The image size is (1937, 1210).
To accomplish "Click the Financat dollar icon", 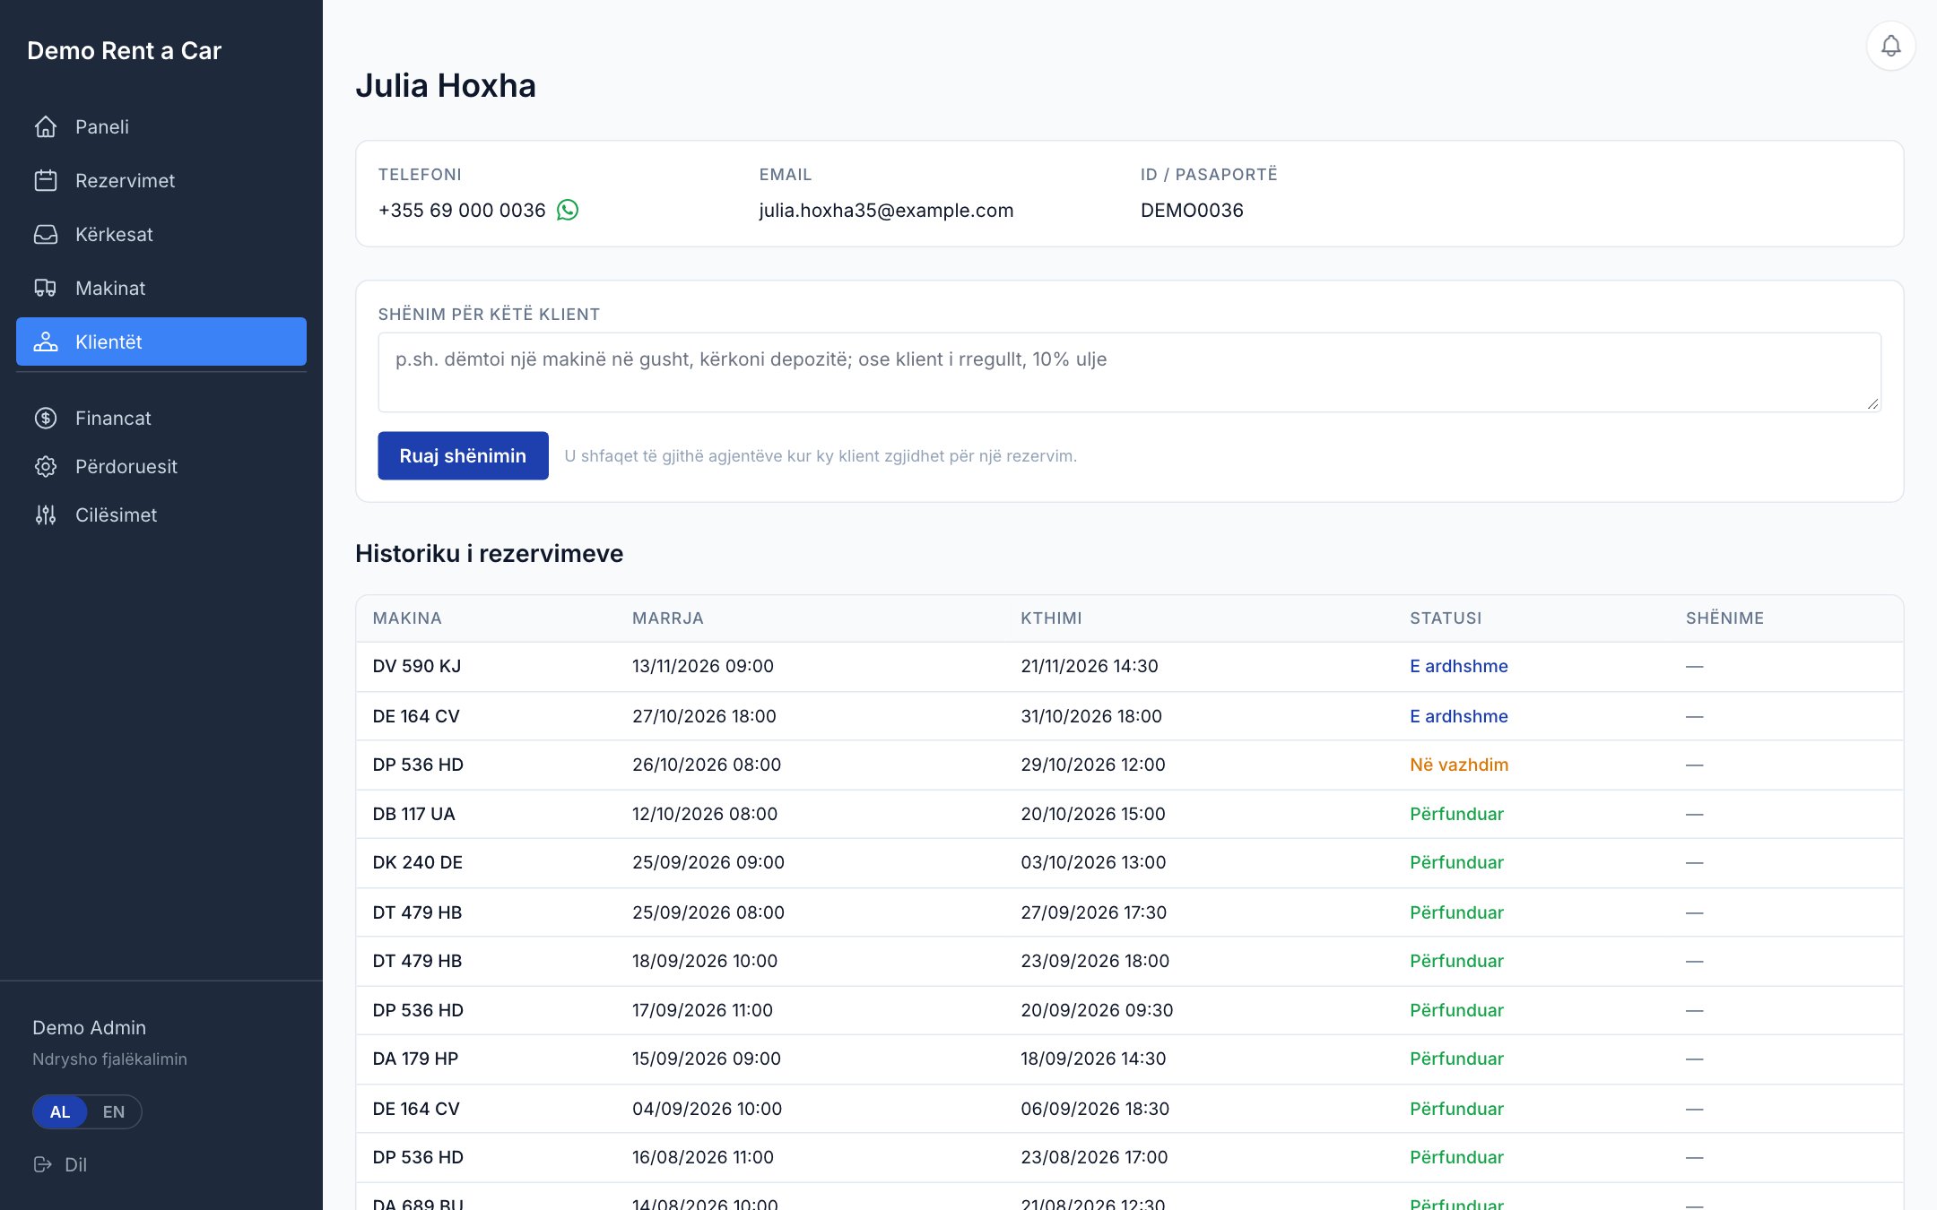I will pyautogui.click(x=46, y=418).
